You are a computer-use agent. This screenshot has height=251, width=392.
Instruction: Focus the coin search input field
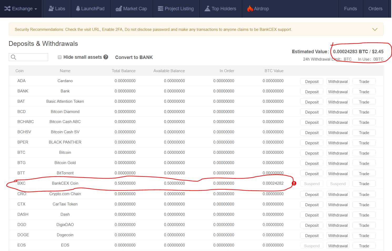point(32,57)
